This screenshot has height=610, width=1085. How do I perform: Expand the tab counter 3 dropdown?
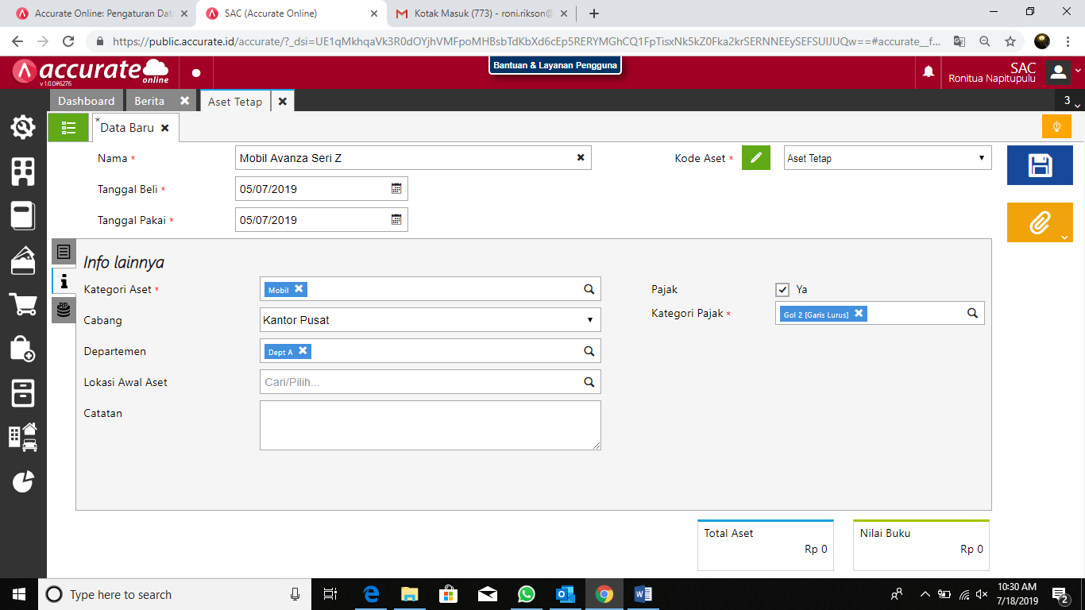click(1071, 101)
